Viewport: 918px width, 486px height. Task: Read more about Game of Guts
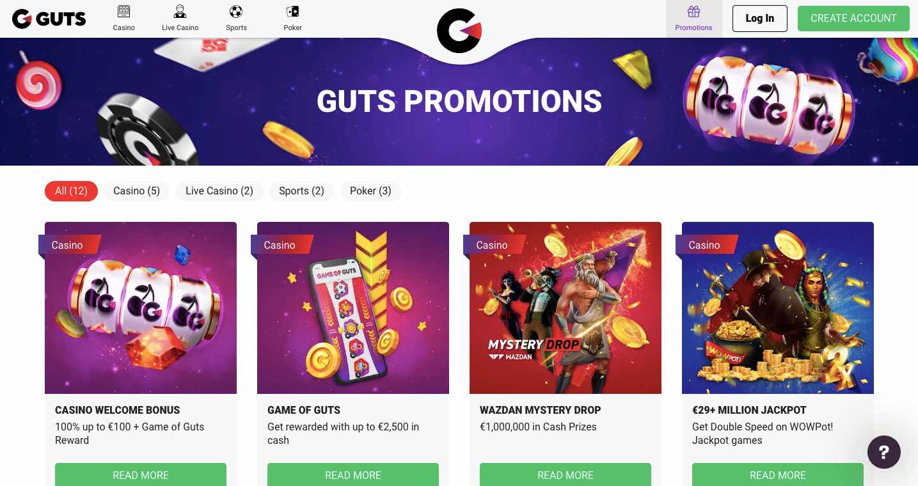point(353,474)
